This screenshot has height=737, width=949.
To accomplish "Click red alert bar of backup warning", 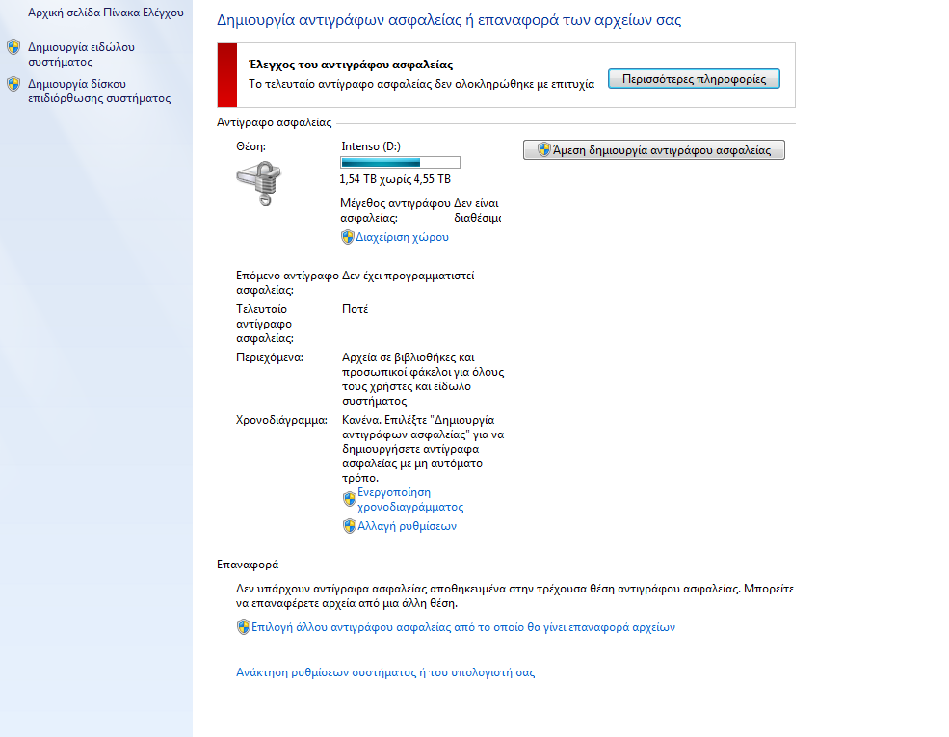I will click(227, 75).
